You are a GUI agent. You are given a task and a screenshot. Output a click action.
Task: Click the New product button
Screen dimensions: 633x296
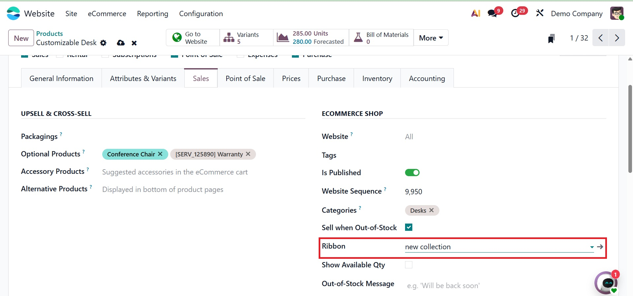coord(21,38)
